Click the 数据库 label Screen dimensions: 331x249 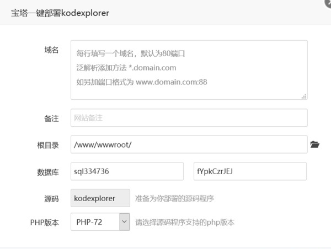pos(47,172)
